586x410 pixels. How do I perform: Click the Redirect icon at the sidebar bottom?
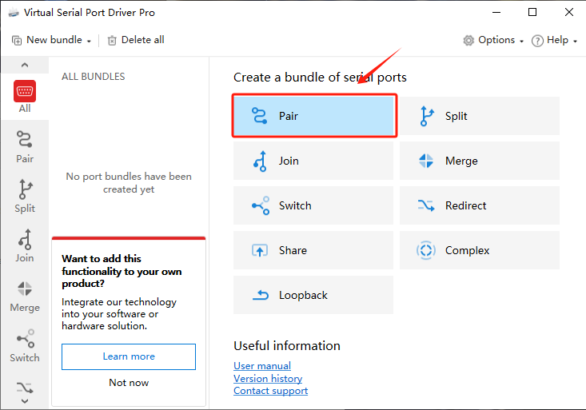25,387
